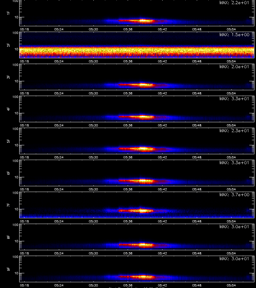Click the 05:54 time label under panel 1F
The image size is (256, 288).
point(231,29)
